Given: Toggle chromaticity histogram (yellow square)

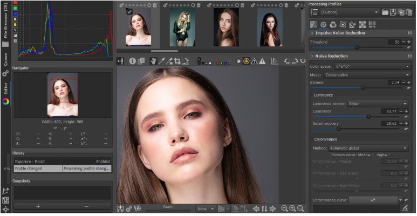Looking at the screenshot, I should 15,25.
